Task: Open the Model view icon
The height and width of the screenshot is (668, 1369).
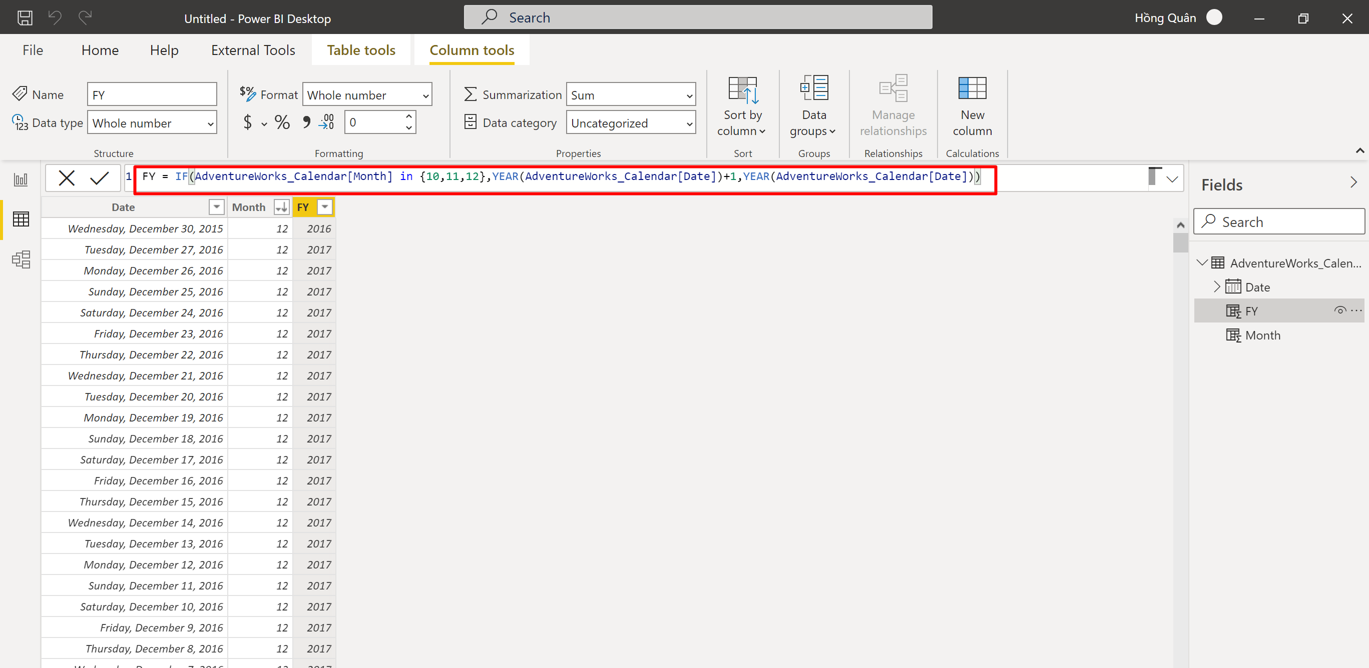Action: point(21,259)
